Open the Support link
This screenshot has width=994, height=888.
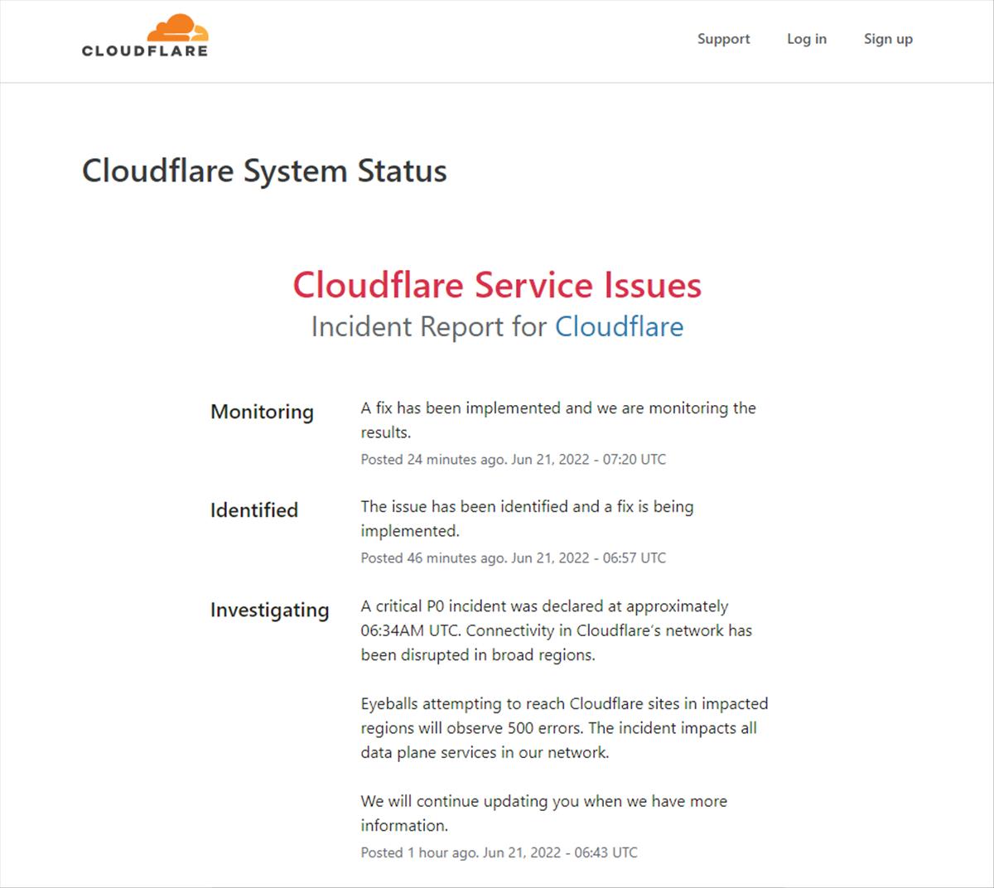(x=723, y=39)
